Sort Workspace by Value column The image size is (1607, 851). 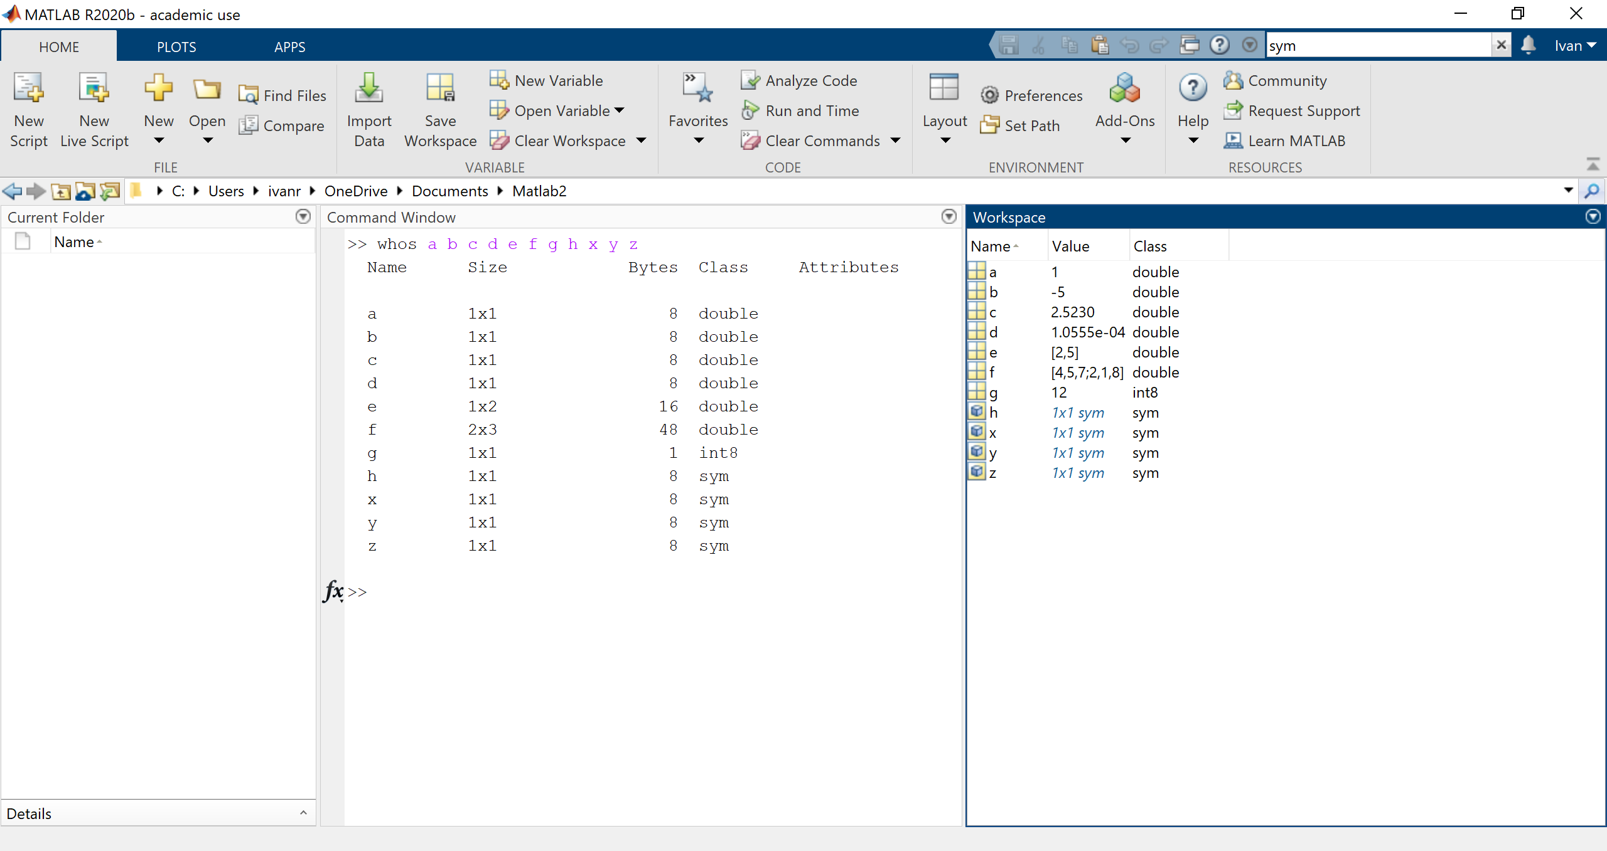1088,246
